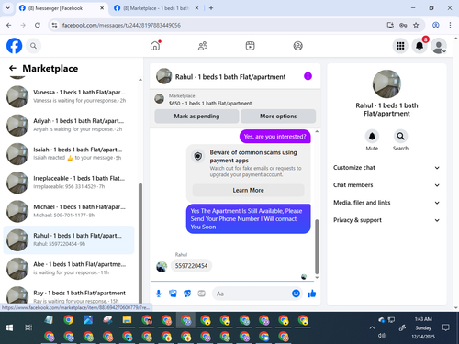This screenshot has width=459, height=344.
Task: Click Mark as pending button
Action: (x=196, y=117)
